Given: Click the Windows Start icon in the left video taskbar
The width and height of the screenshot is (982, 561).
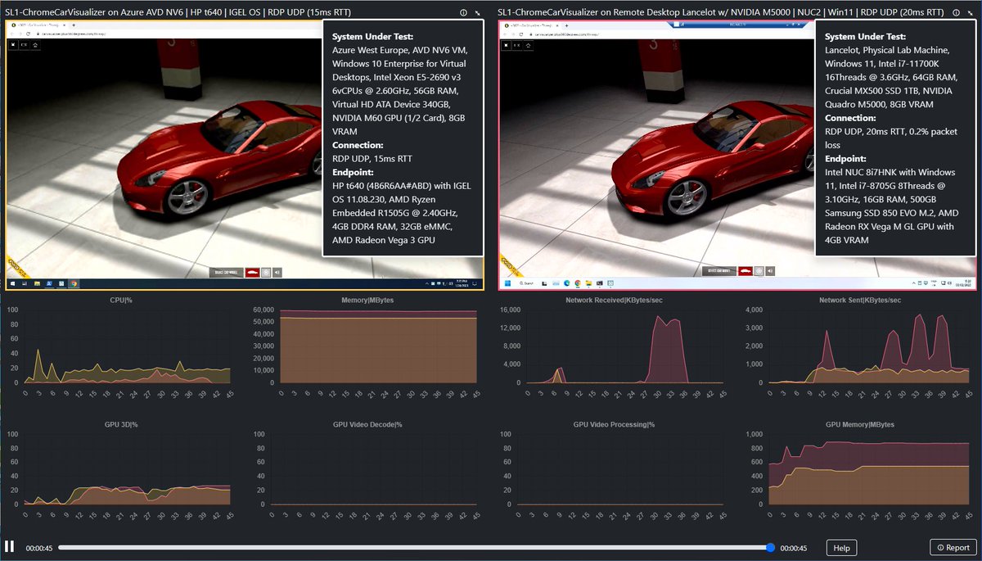Looking at the screenshot, I should 12,283.
